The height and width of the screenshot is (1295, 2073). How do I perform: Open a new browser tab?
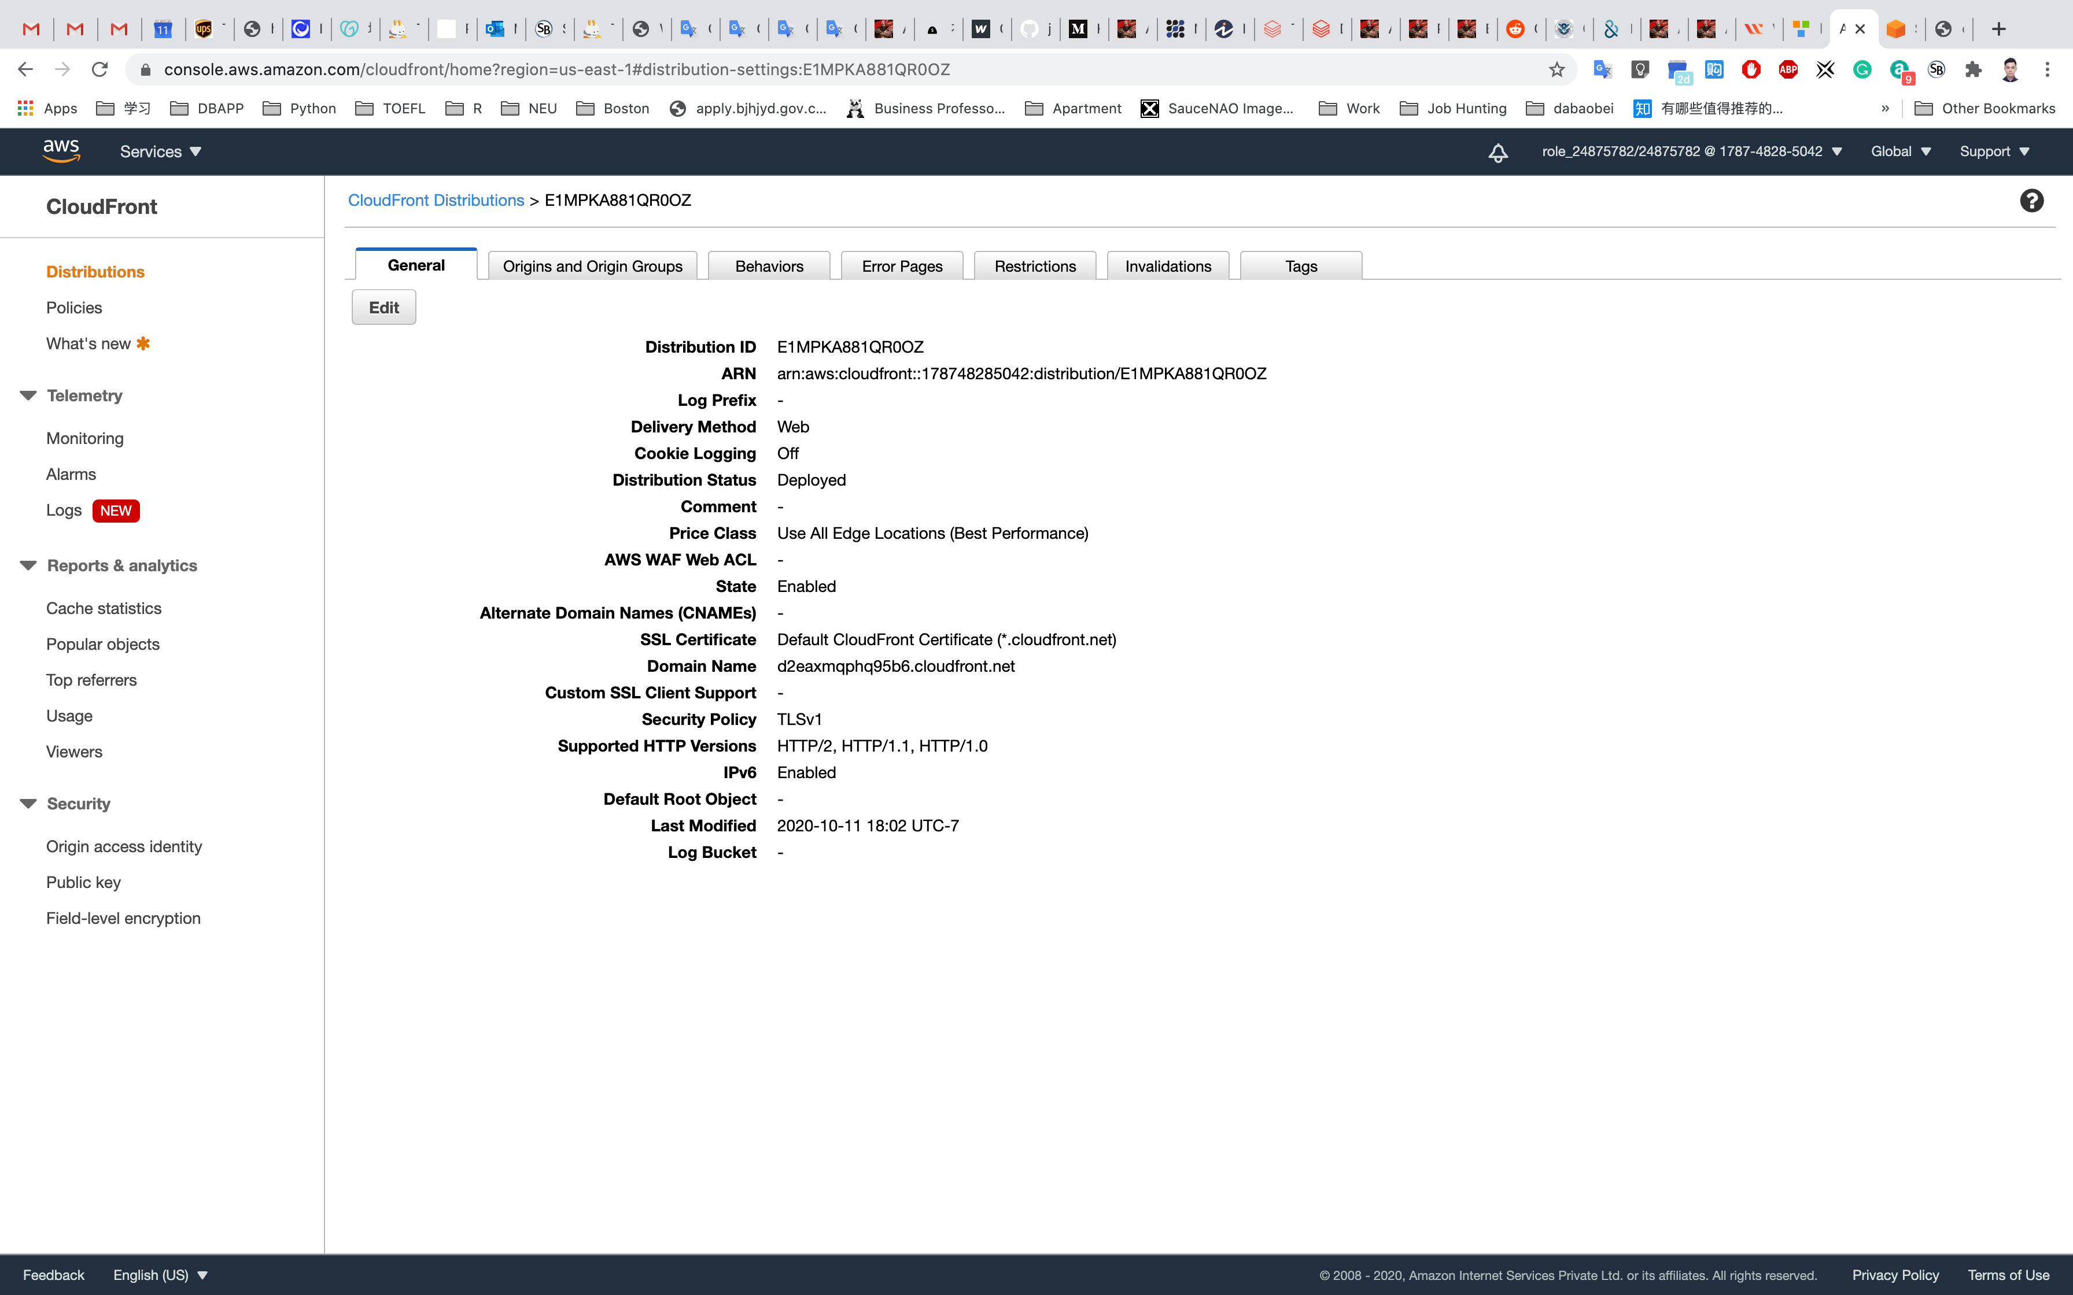[x=1998, y=29]
